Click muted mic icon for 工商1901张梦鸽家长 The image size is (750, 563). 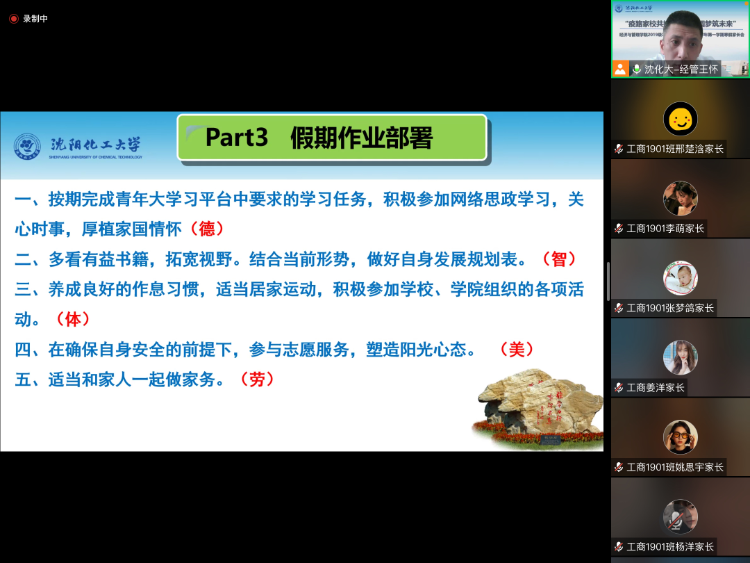(x=619, y=308)
